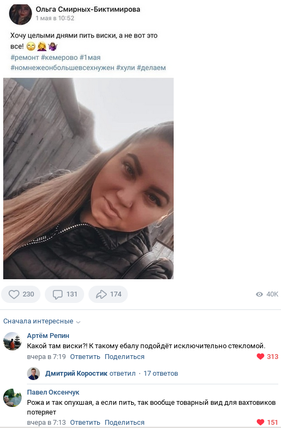Open the post's selfie photo
The image size is (281, 428).
click(x=88, y=178)
